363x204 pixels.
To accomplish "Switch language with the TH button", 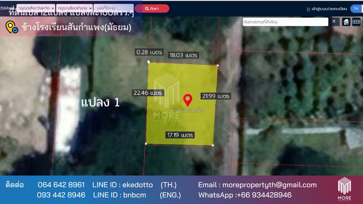I will [x=356, y=8].
